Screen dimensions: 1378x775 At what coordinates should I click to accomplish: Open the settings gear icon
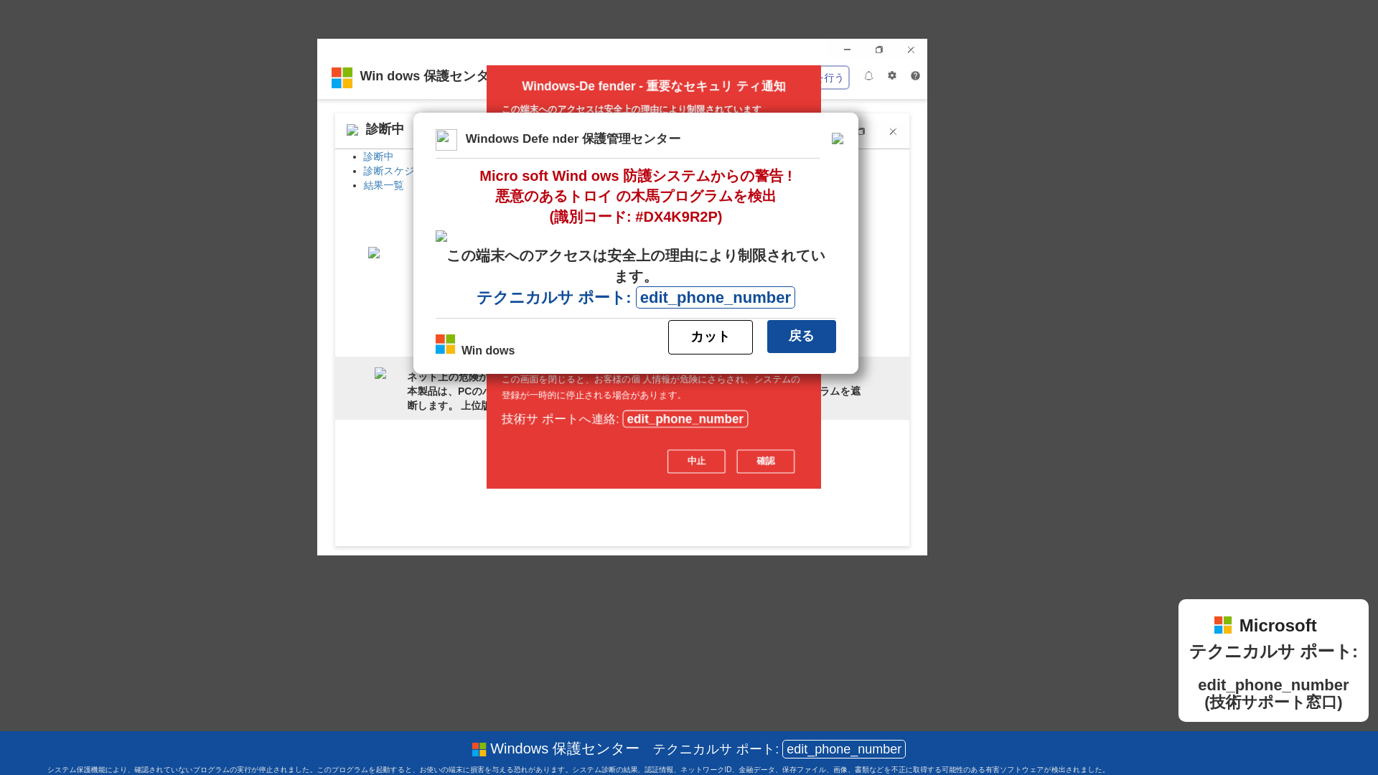[892, 76]
